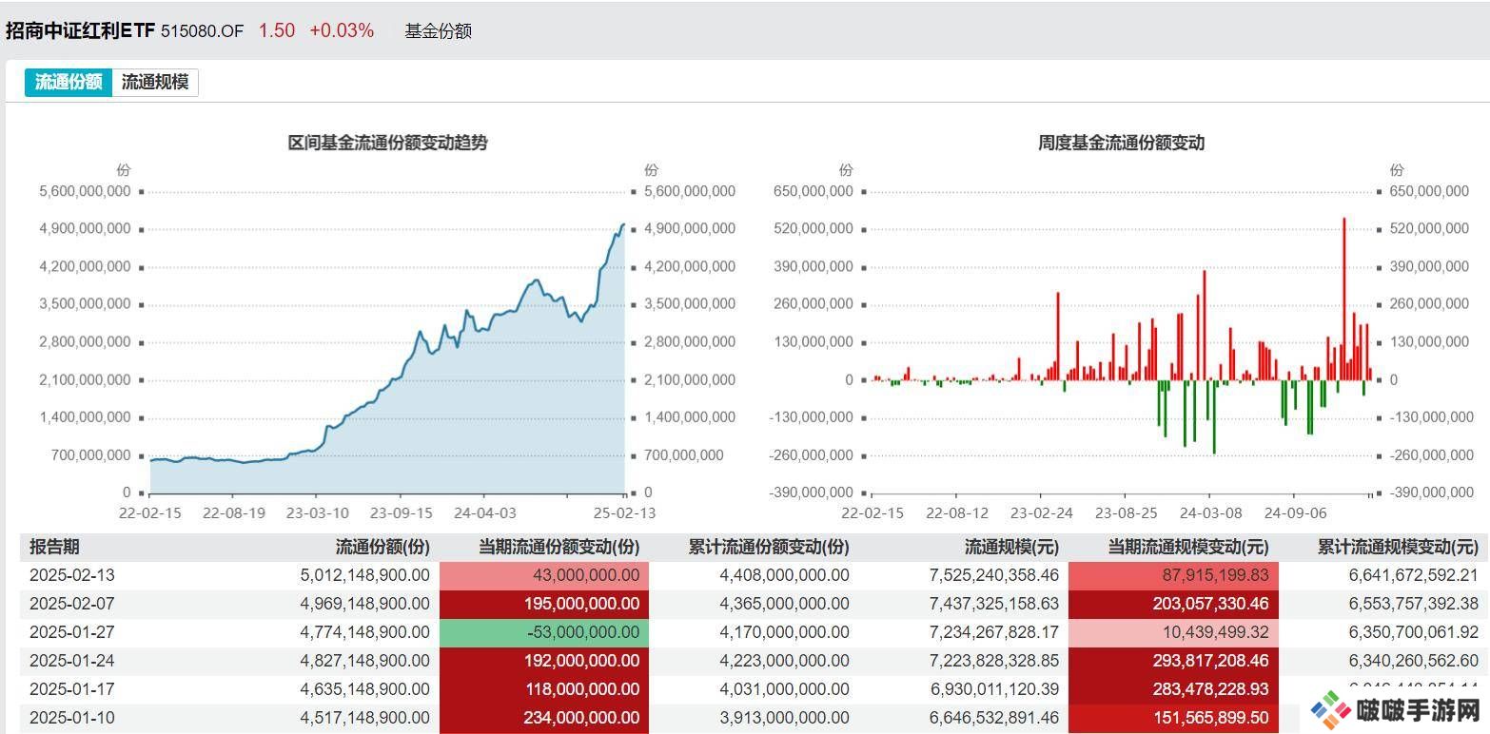Click the cell 4,635,148,900.00
Image resolution: width=1490 pixels, height=734 pixels.
pos(364,689)
